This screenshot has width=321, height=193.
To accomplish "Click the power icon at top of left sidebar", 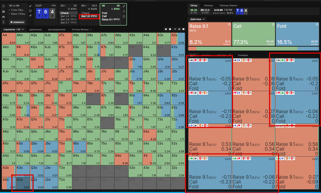I will click(x=4, y=6).
